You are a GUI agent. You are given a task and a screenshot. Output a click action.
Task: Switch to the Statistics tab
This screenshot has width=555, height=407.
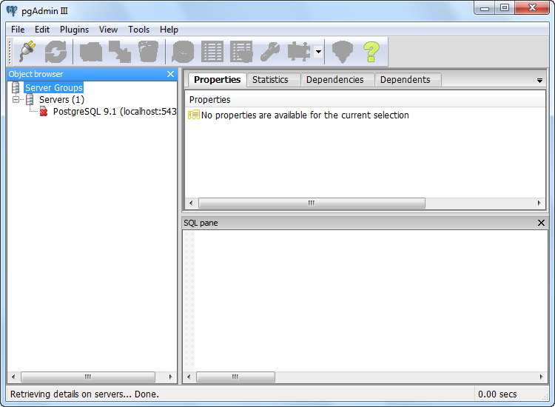[x=270, y=80]
